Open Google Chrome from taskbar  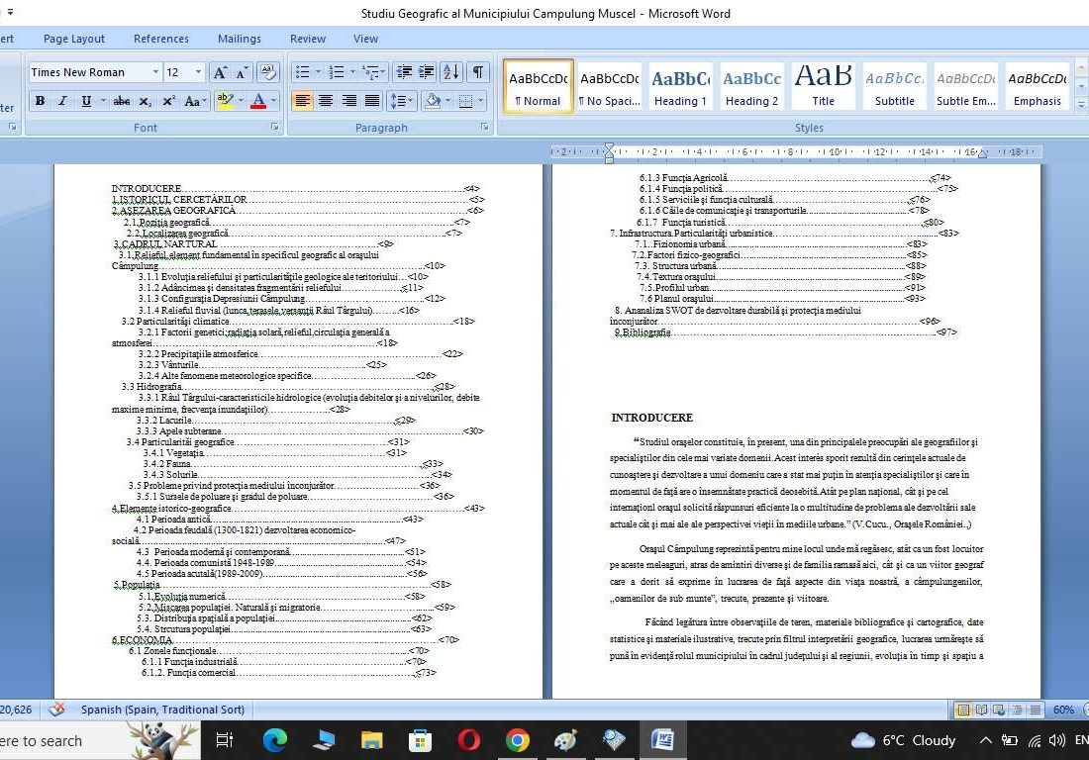coord(518,740)
